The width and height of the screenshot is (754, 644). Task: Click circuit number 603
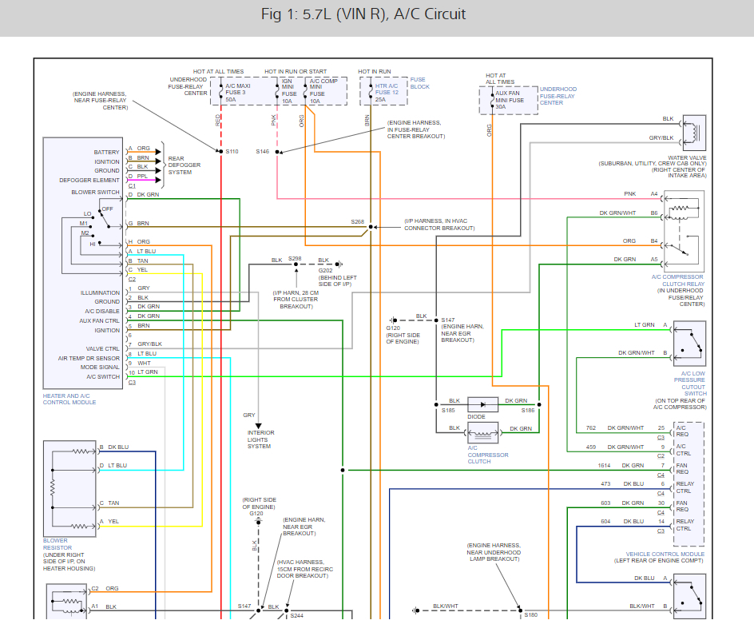[x=605, y=503]
